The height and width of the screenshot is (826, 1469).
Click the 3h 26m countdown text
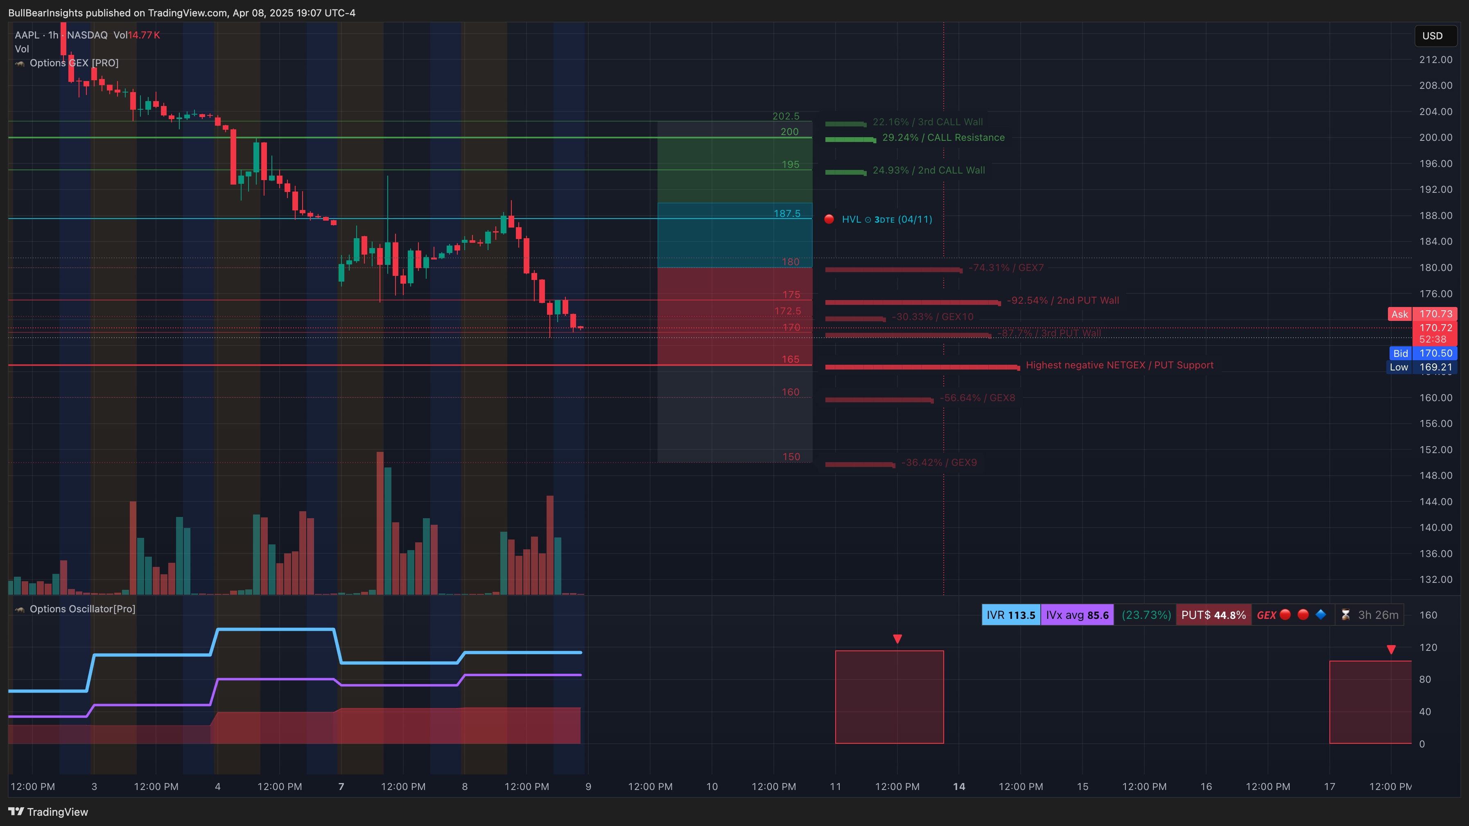pos(1379,615)
